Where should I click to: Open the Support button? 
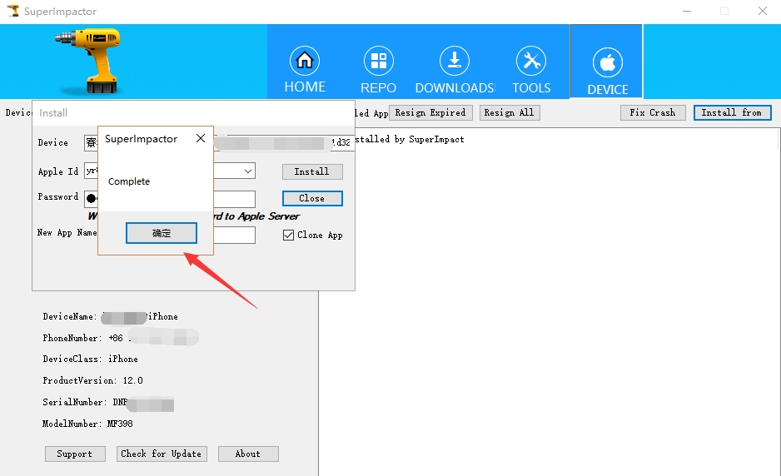click(75, 454)
